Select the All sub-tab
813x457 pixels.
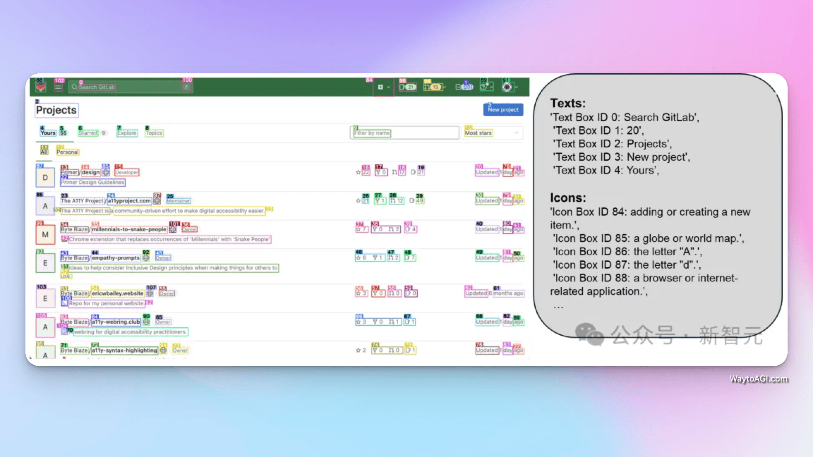pos(44,152)
